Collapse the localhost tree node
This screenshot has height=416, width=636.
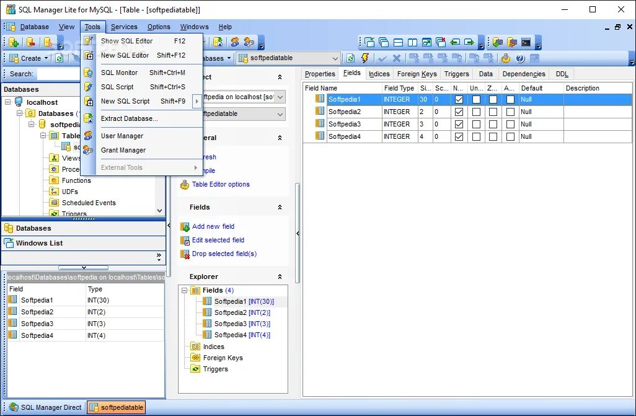[x=7, y=102]
